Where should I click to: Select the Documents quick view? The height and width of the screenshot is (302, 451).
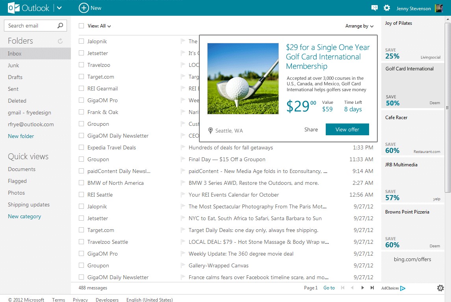(x=22, y=169)
